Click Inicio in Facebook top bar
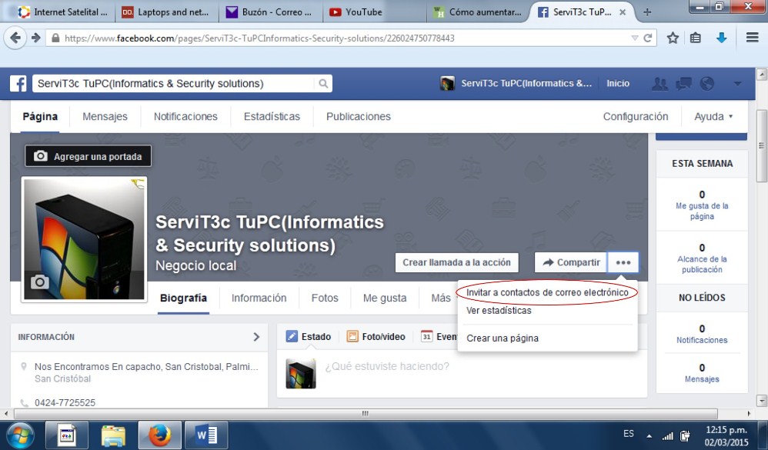The image size is (768, 450). [618, 84]
